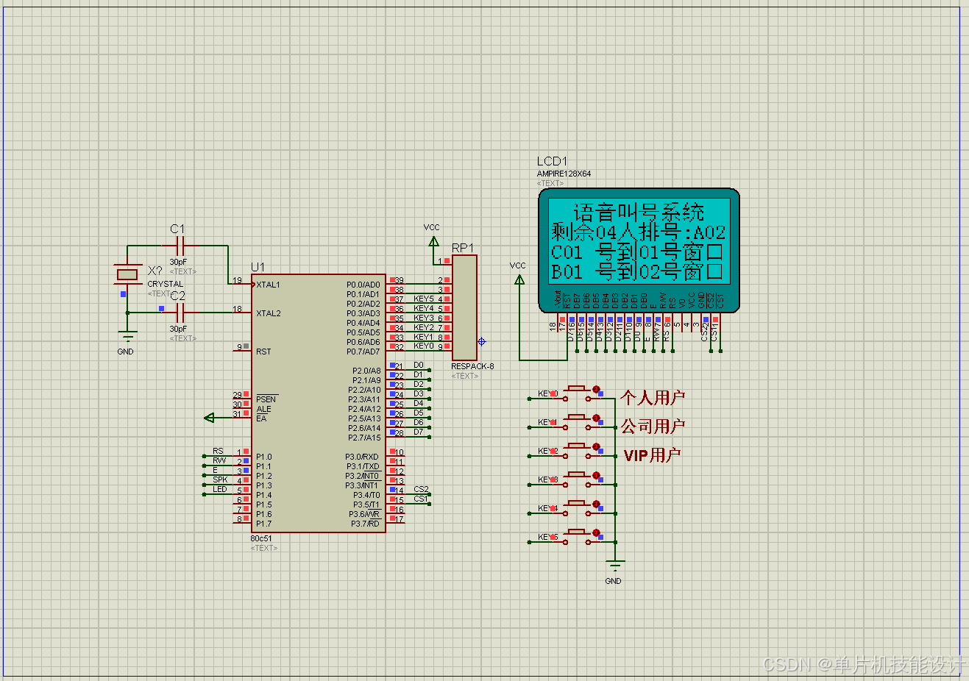
Task: Click the VCC terminal left of the LCD
Action: [x=519, y=278]
